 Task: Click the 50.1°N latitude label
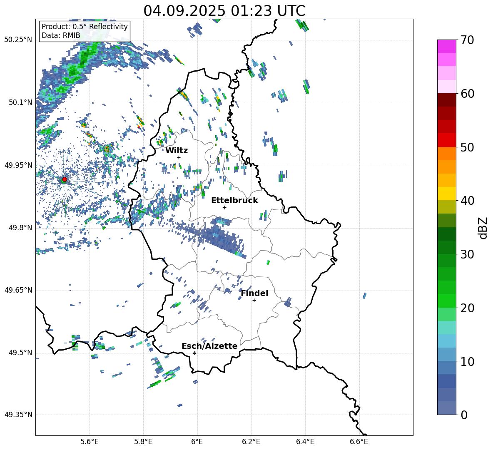(x=20, y=102)
